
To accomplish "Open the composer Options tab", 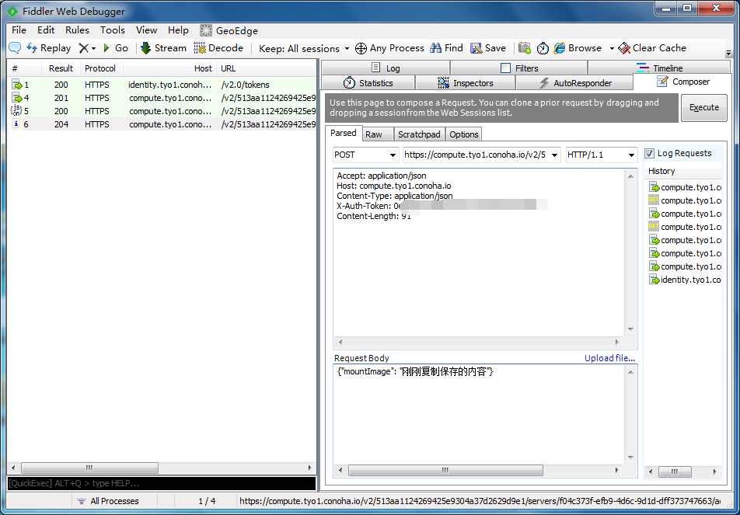I will click(x=464, y=134).
